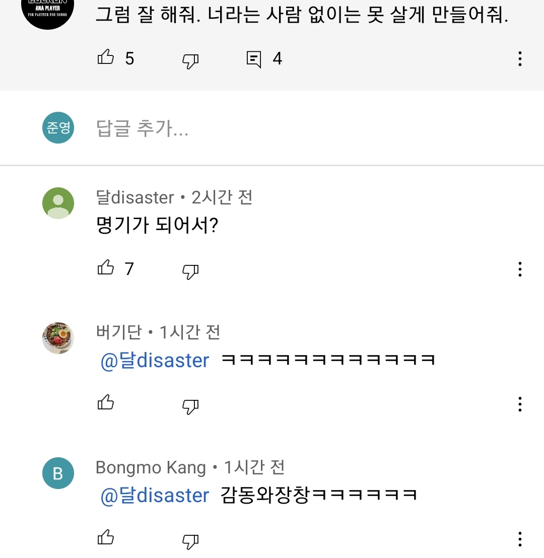Tap the 준영 profile avatar
This screenshot has height=558, width=544.
58,128
